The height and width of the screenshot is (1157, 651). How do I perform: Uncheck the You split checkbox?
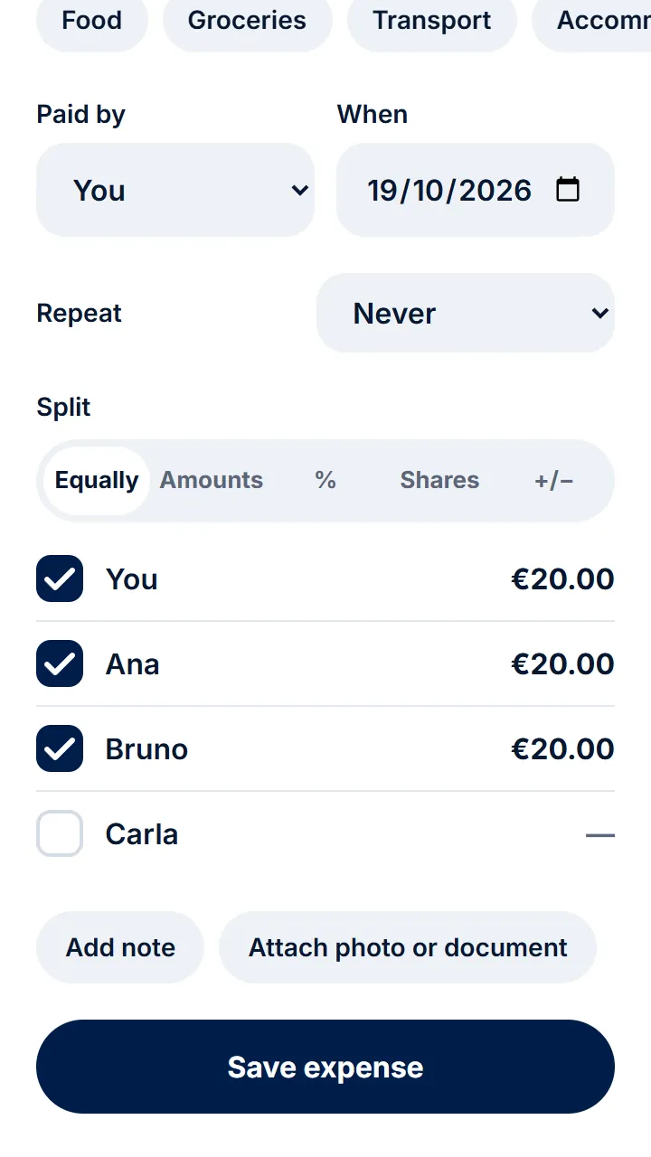click(x=60, y=578)
